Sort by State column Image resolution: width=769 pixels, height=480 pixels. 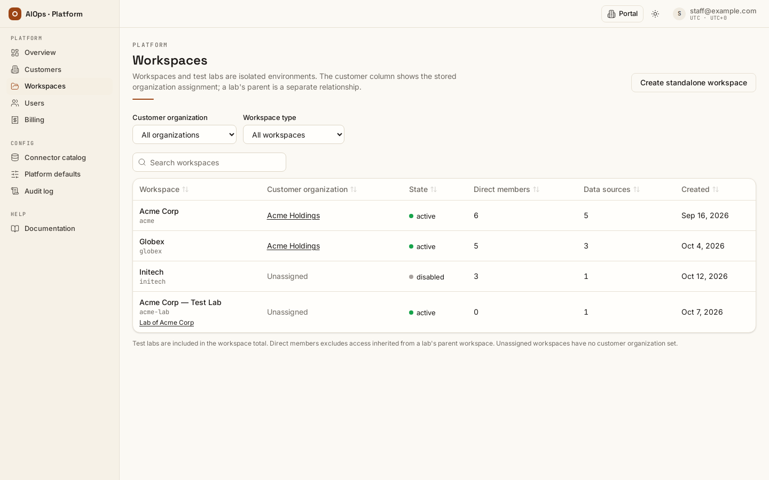pos(423,189)
